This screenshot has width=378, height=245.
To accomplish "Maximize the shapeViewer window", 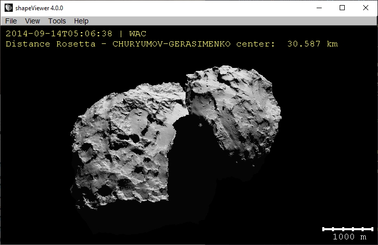I will pos(342,8).
